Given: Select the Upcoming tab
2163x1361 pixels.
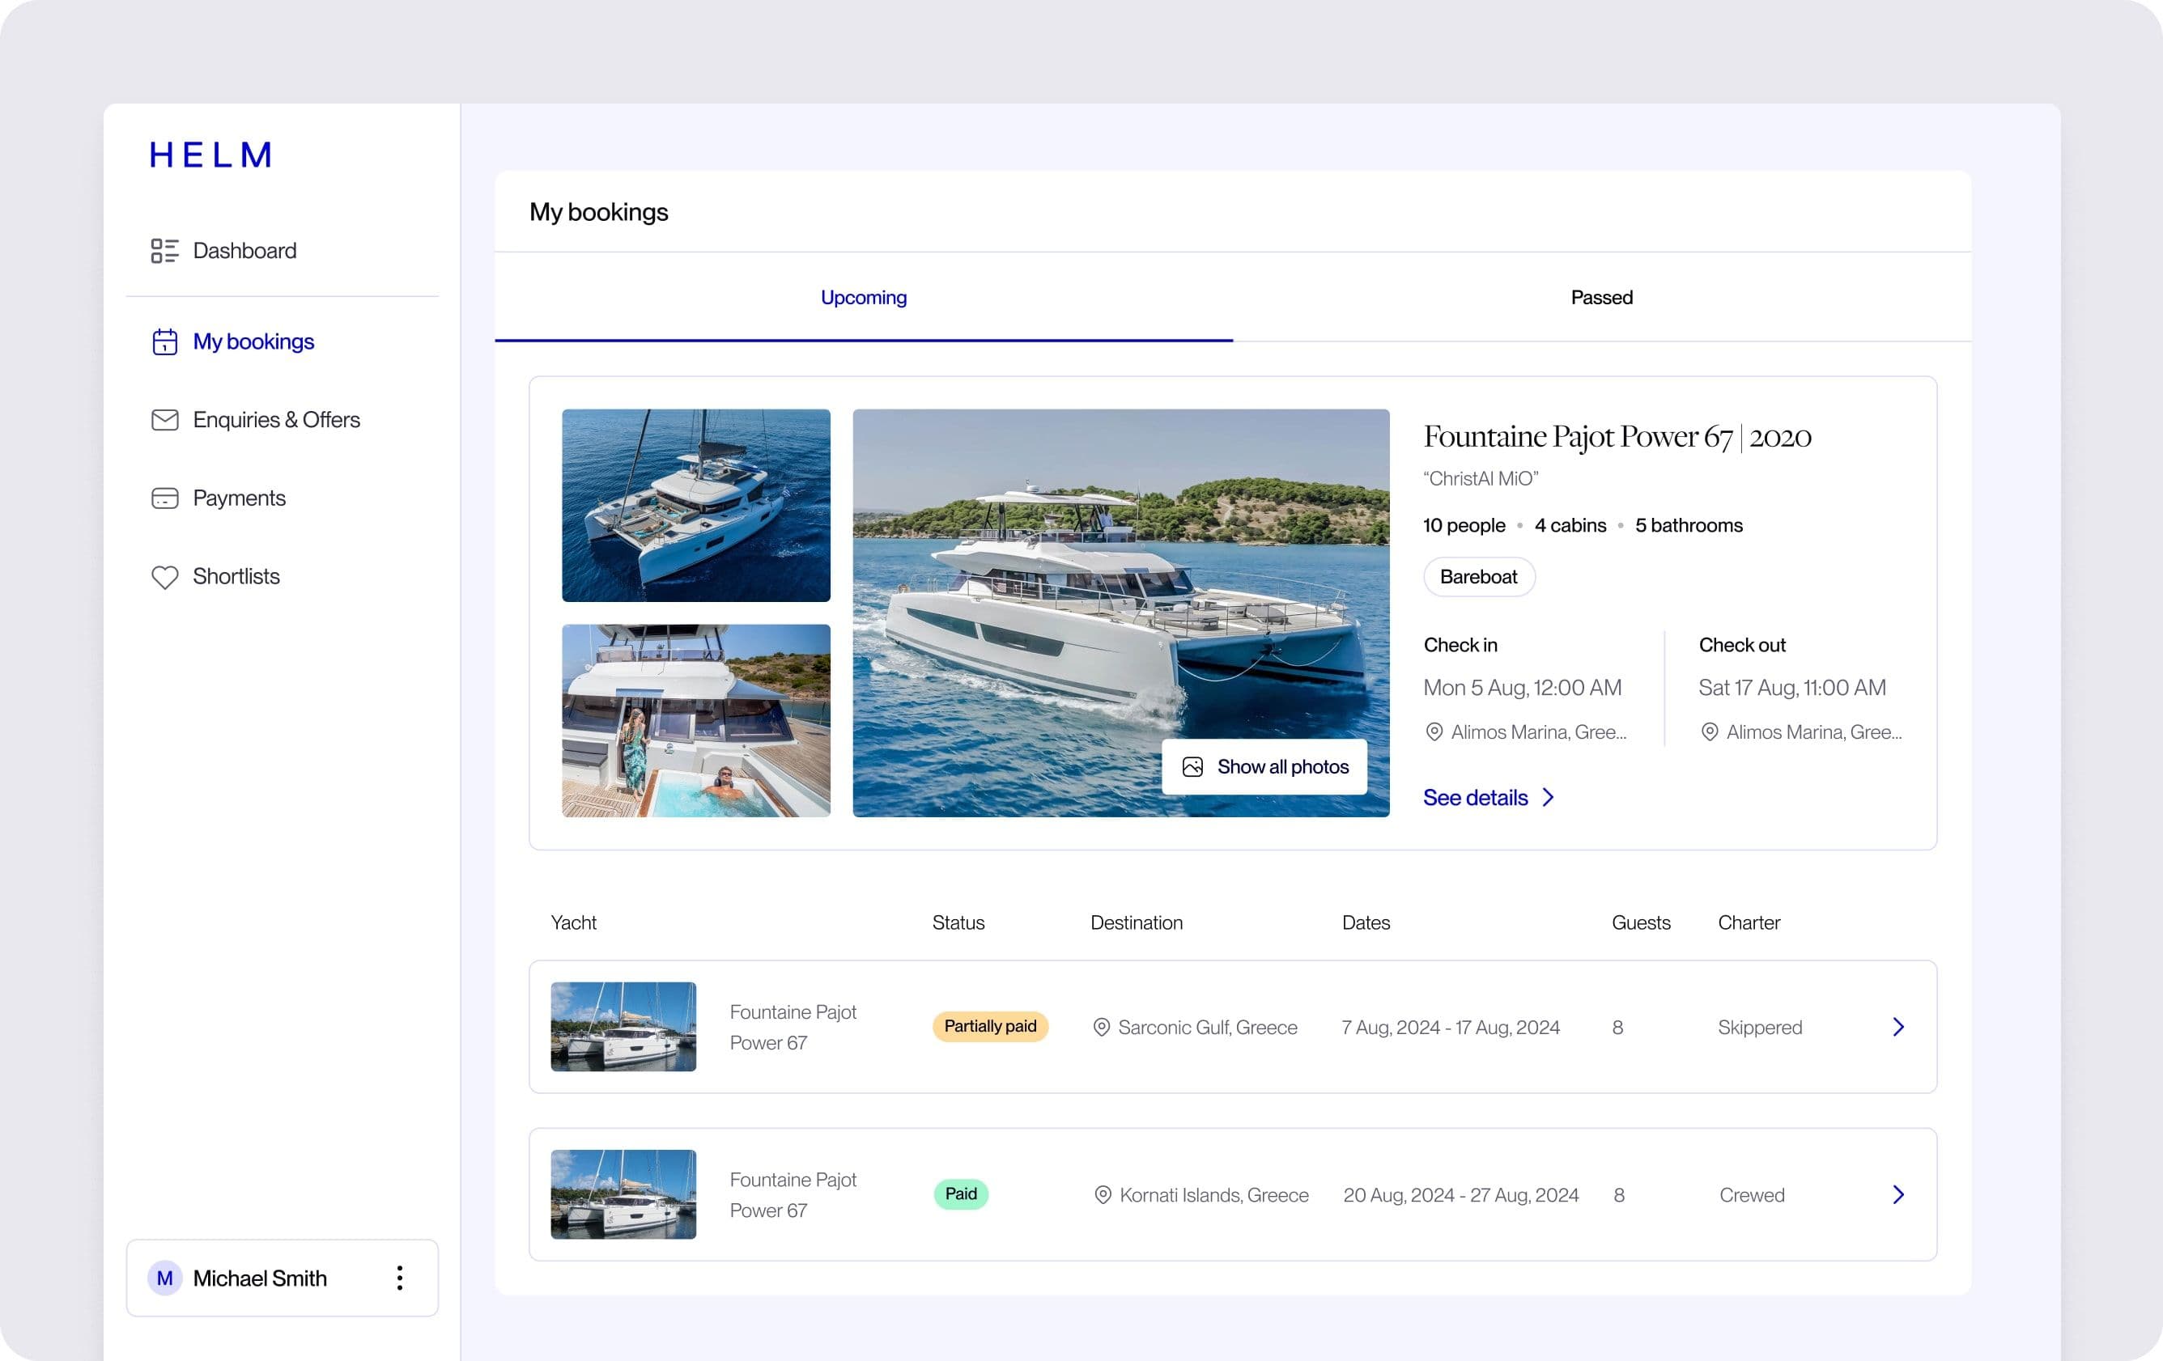Looking at the screenshot, I should 863,297.
